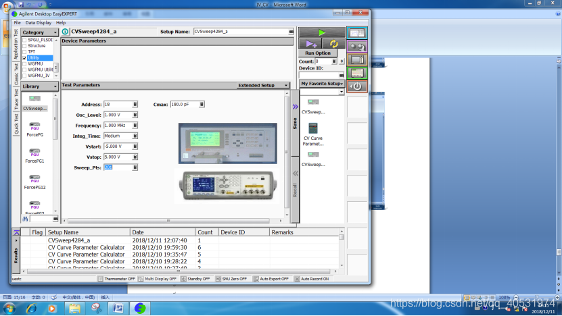This screenshot has height=316, width=562.
Task: Select the ForcePG12 library item
Action: pos(34,182)
